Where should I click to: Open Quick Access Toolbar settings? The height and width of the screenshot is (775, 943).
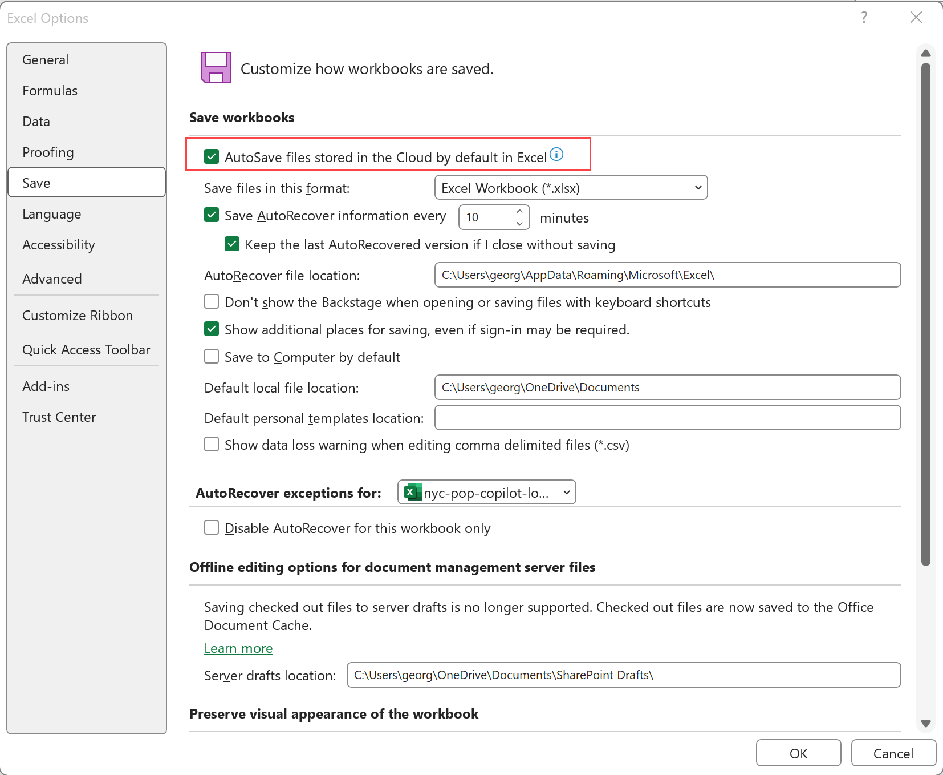[x=87, y=350]
